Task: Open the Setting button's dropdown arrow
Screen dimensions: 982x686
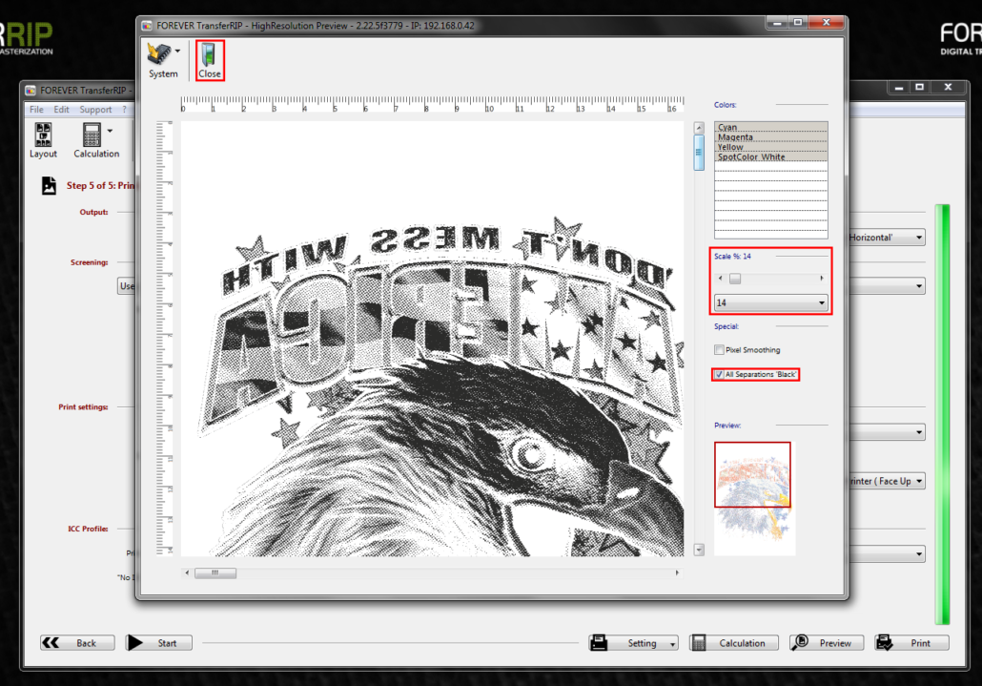Action: [672, 643]
